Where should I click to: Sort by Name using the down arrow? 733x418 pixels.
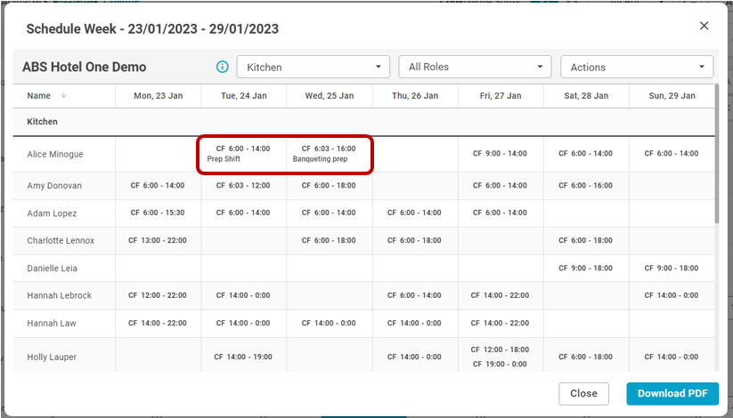[63, 95]
